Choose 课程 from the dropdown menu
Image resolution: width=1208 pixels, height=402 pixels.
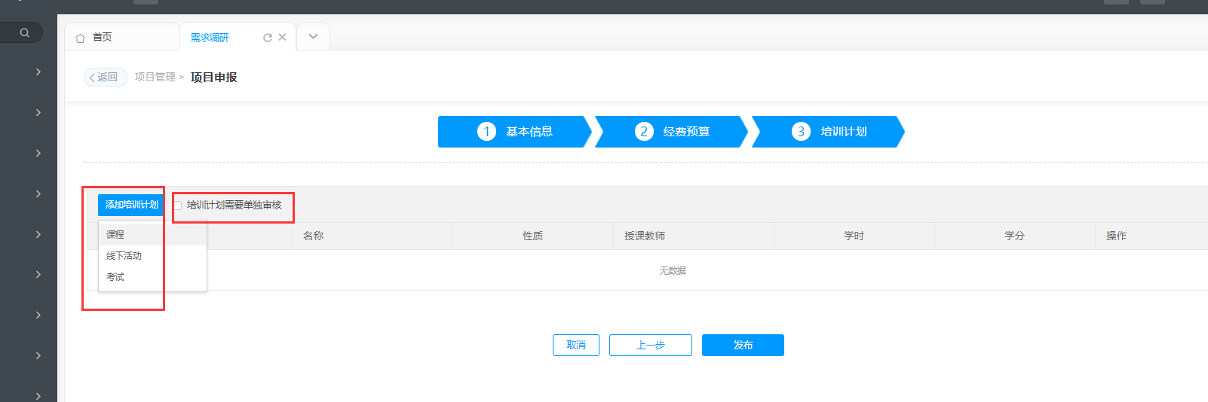click(x=152, y=235)
